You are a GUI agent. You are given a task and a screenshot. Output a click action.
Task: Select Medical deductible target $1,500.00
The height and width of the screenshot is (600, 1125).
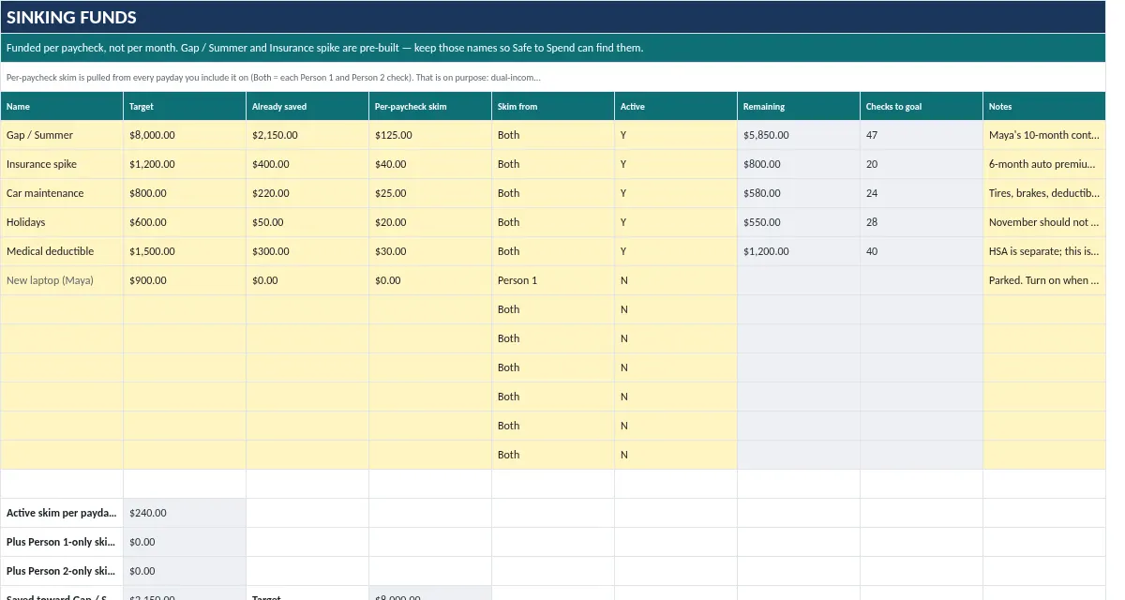point(185,251)
